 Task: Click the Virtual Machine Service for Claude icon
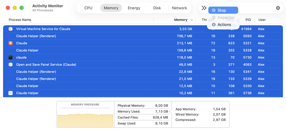(x=11, y=29)
